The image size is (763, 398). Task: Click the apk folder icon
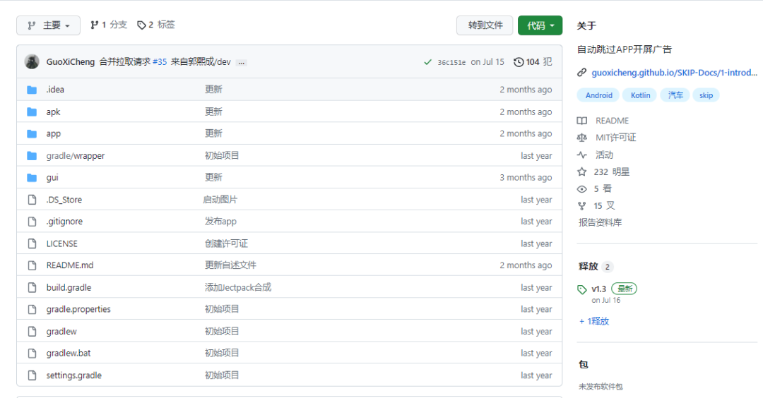[32, 111]
